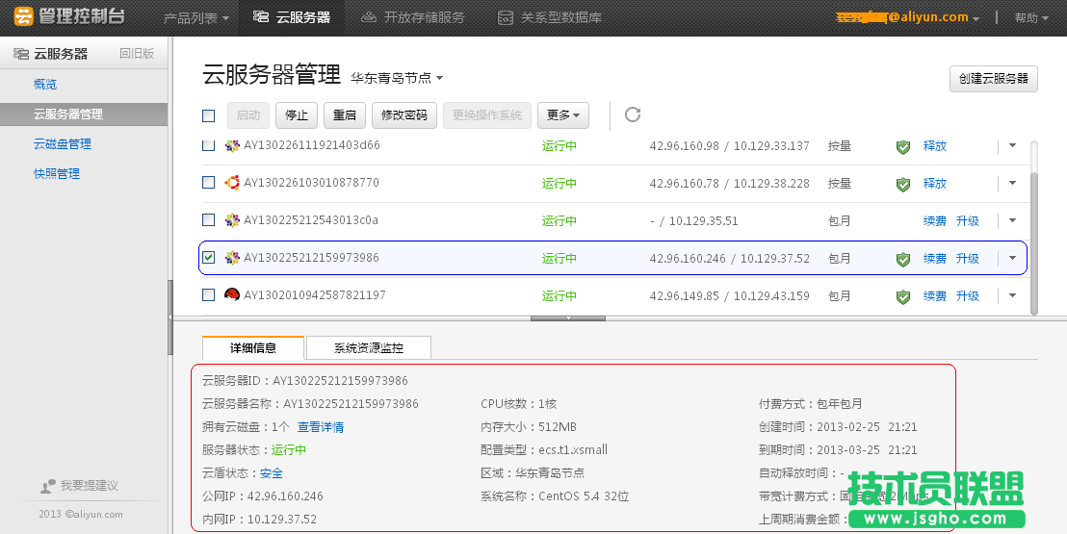Click security shield icon for 42.96.160.78 row
The image size is (1067, 534).
[903, 184]
